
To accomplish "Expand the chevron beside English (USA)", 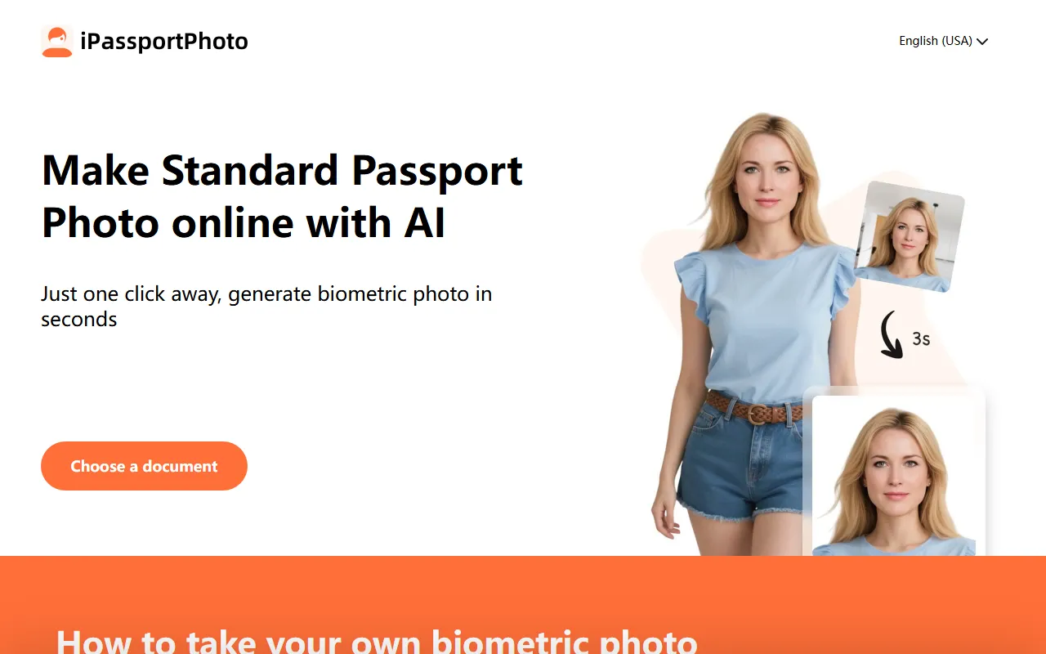I will click(x=982, y=42).
